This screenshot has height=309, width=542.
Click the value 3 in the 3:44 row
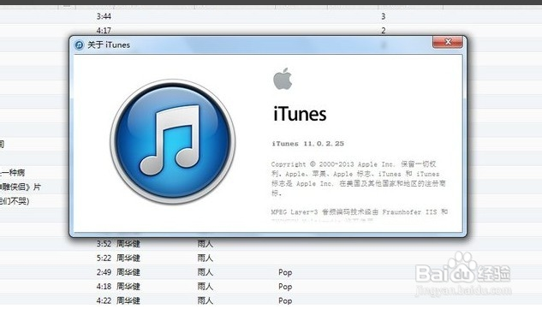pyautogui.click(x=384, y=16)
